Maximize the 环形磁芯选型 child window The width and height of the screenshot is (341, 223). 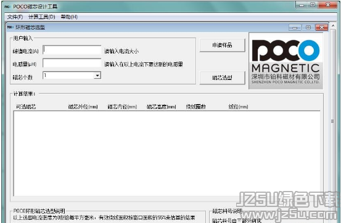308,27
